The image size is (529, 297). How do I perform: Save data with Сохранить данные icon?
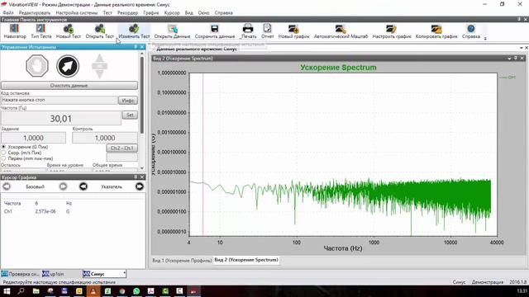point(215,31)
